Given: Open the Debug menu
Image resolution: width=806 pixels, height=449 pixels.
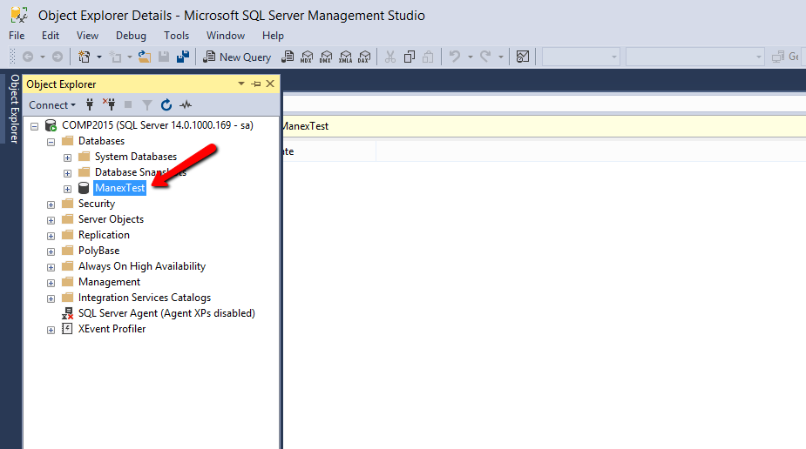Looking at the screenshot, I should tap(131, 36).
